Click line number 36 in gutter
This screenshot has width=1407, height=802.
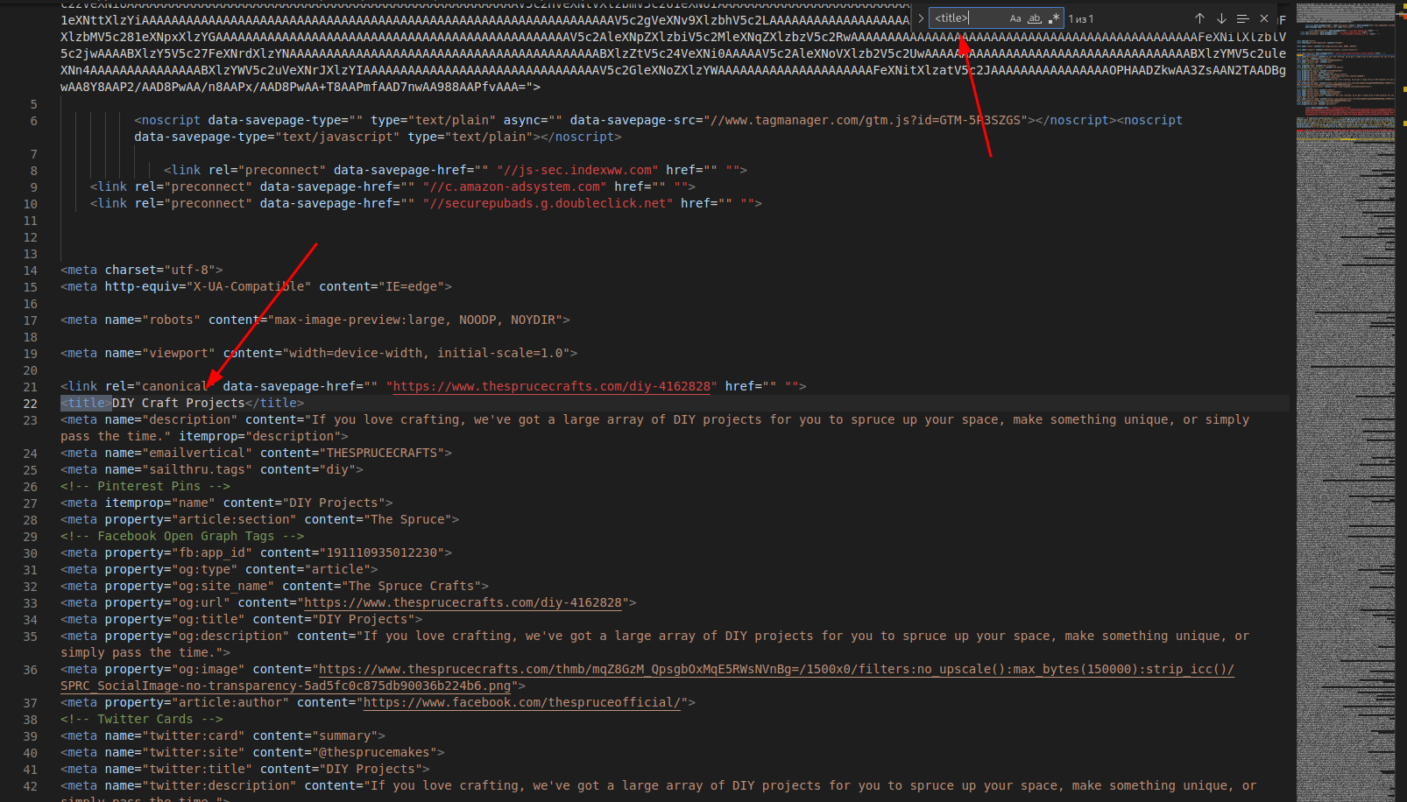[31, 670]
